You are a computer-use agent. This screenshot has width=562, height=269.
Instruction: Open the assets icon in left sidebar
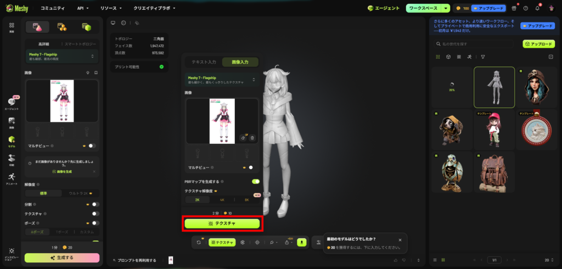point(12,27)
